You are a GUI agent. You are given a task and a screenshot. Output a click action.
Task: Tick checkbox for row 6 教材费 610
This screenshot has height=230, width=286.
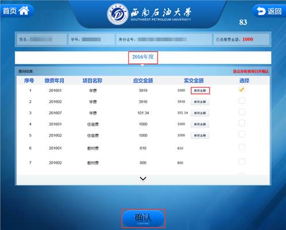[242, 147]
